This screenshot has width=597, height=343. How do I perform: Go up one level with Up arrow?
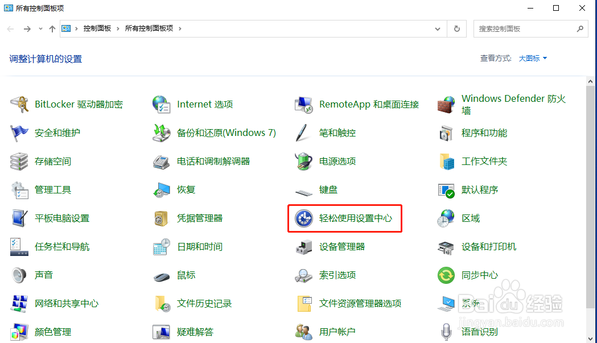click(x=52, y=29)
